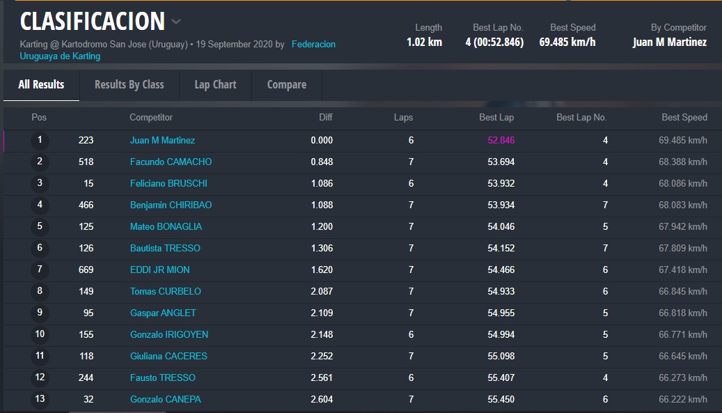Click the Facundo CAMACHO name link
The width and height of the screenshot is (722, 413).
[x=171, y=162]
